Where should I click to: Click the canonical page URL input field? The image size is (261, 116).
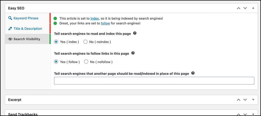click(154, 81)
